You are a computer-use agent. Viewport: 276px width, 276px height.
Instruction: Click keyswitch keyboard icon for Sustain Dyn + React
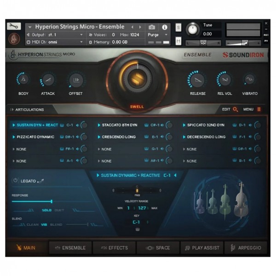62,125
